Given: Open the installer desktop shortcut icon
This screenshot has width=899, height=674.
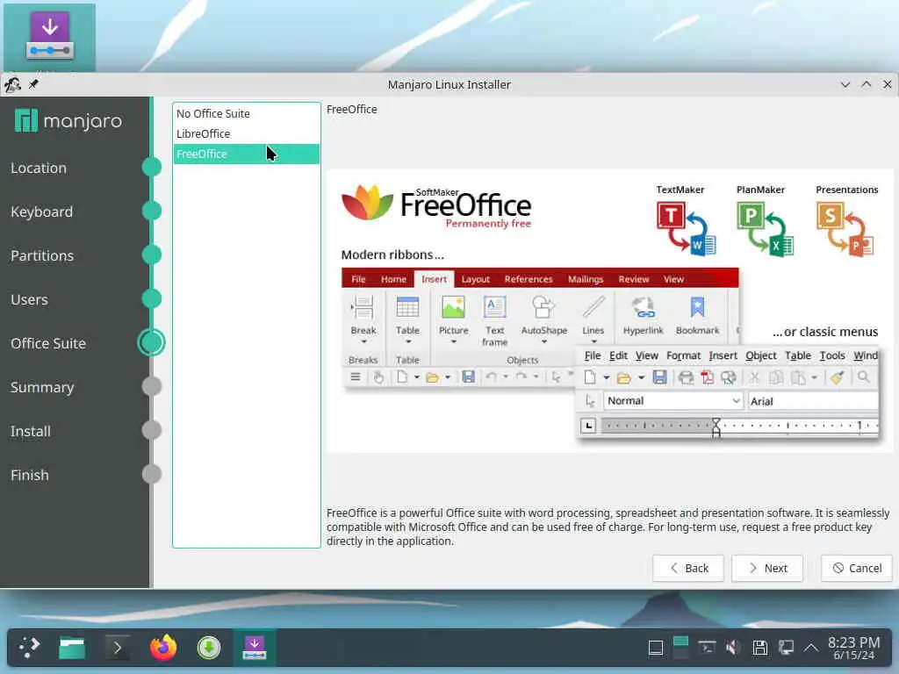Looking at the screenshot, I should pos(50,37).
